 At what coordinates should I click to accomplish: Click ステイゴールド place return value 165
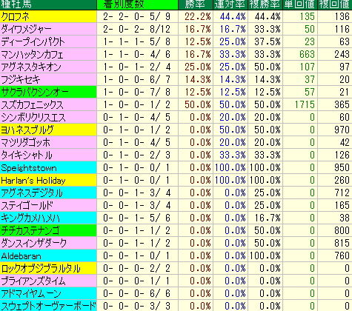342,205
